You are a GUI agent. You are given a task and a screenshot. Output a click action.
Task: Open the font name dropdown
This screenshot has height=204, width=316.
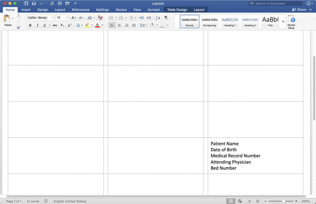[x=53, y=18]
